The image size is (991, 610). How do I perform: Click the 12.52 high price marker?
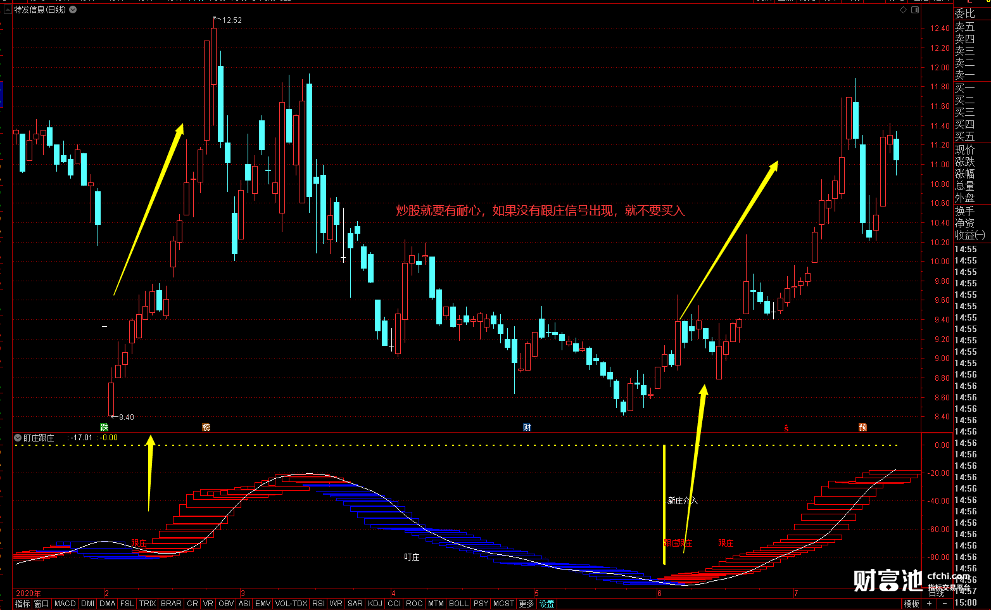pos(232,20)
